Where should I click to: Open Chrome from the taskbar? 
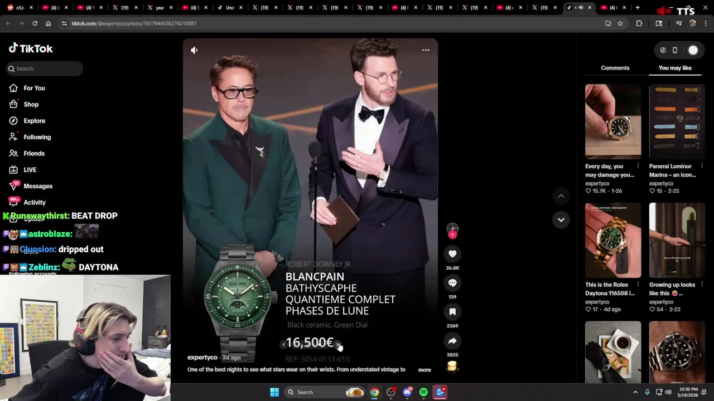pyautogui.click(x=374, y=392)
